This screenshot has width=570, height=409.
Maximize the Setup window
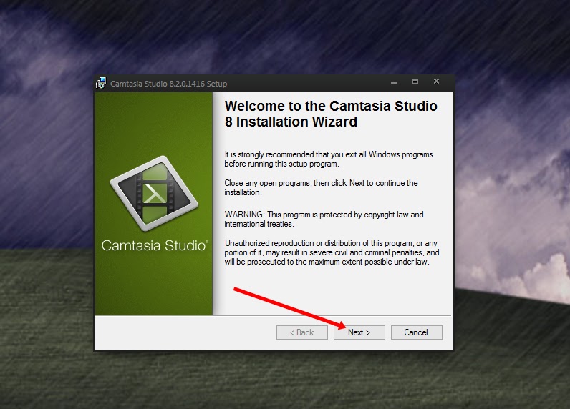click(x=415, y=82)
